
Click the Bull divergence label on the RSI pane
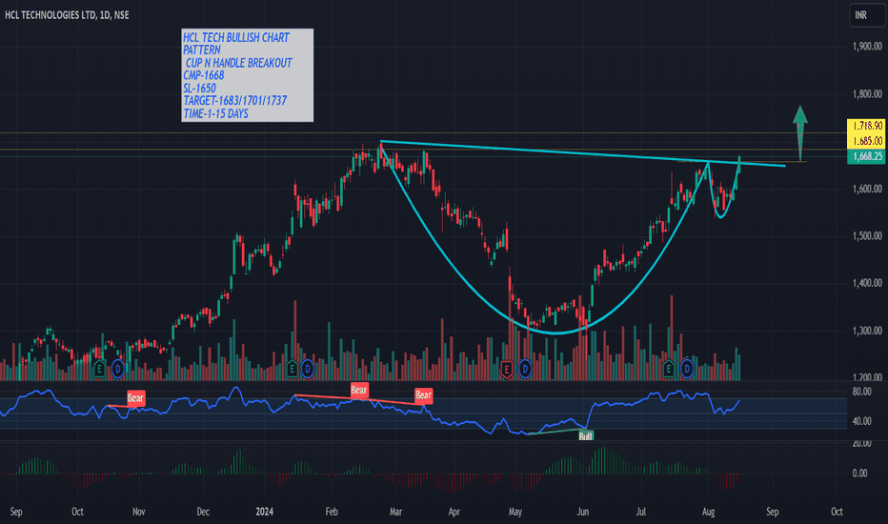point(586,435)
